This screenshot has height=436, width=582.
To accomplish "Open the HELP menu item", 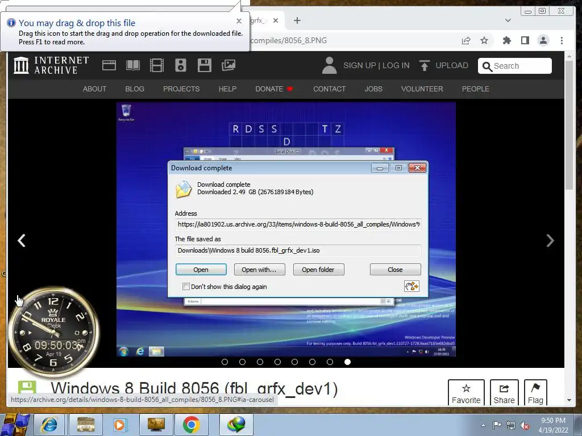I will pos(227,89).
